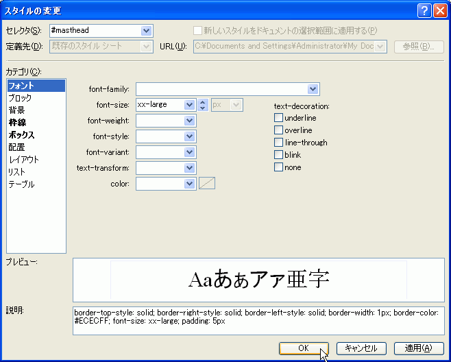
Task: Select the レイアウト category
Action: point(36,160)
